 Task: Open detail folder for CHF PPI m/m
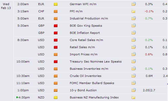coord(133,11)
